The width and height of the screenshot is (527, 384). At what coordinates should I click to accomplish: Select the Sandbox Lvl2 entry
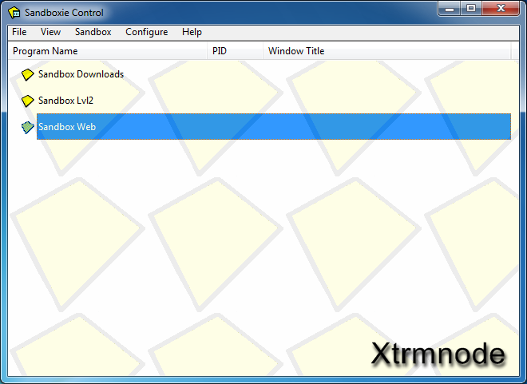tap(65, 101)
